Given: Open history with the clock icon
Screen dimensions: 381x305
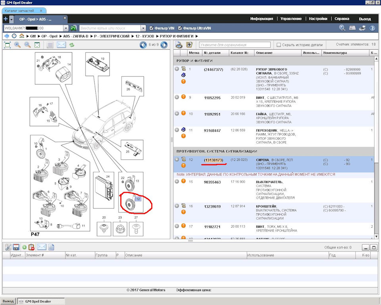Looking at the screenshot, I should click(14, 36).
